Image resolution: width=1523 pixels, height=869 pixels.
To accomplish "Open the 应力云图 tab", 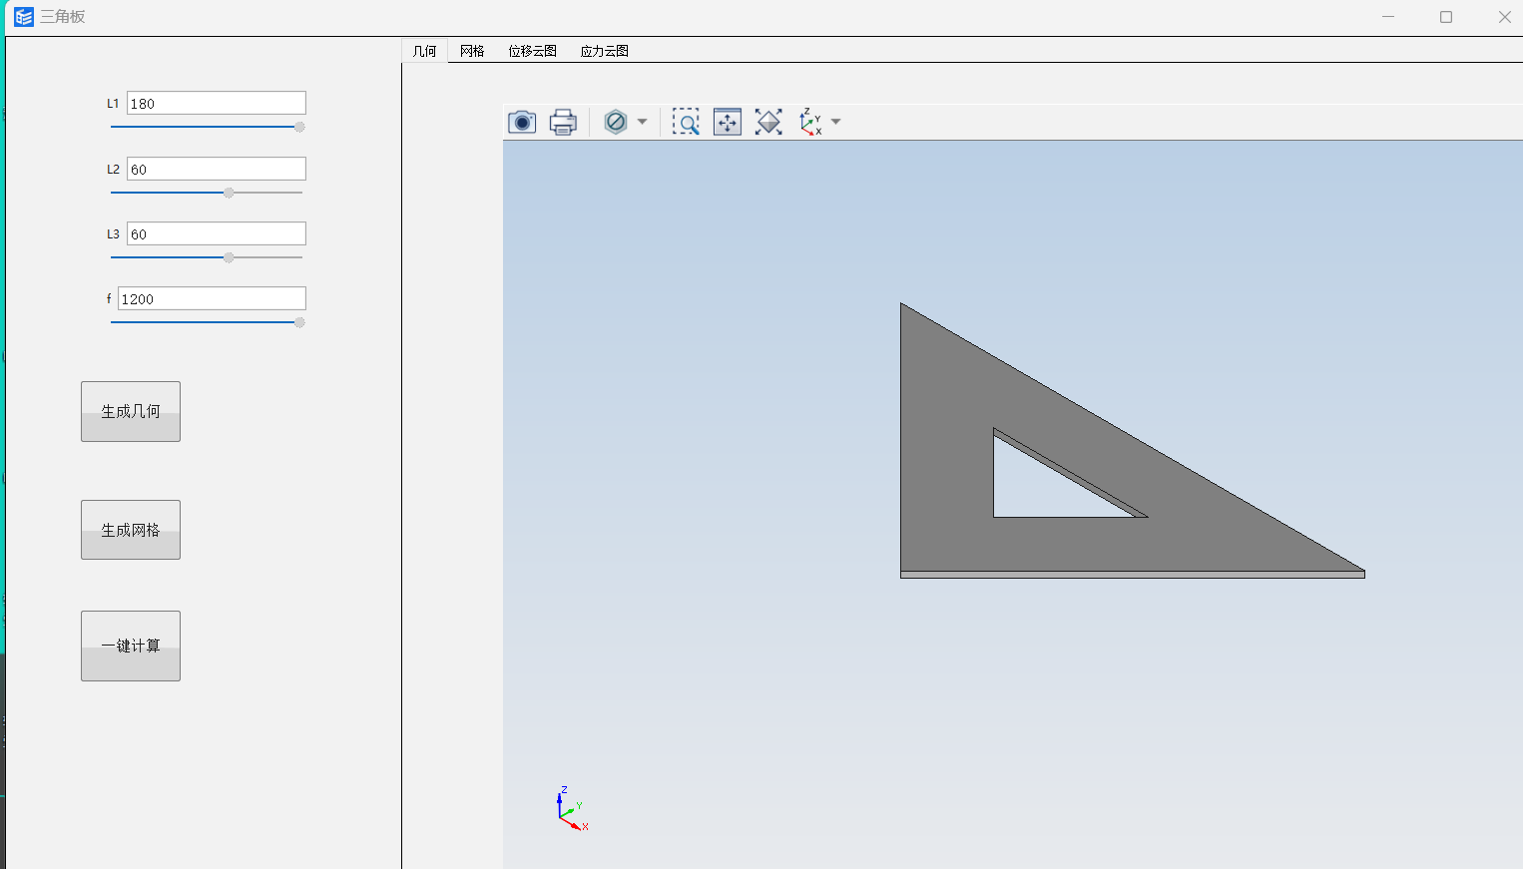I will pyautogui.click(x=604, y=51).
